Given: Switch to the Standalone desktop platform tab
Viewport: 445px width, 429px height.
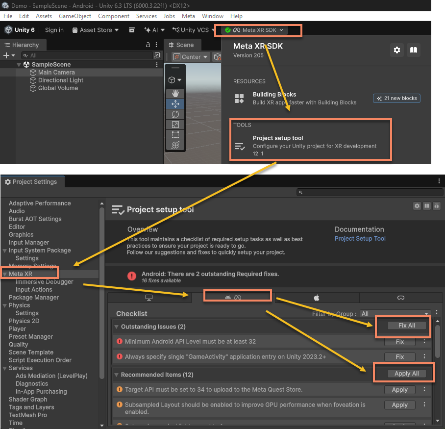Looking at the screenshot, I should 149,298.
